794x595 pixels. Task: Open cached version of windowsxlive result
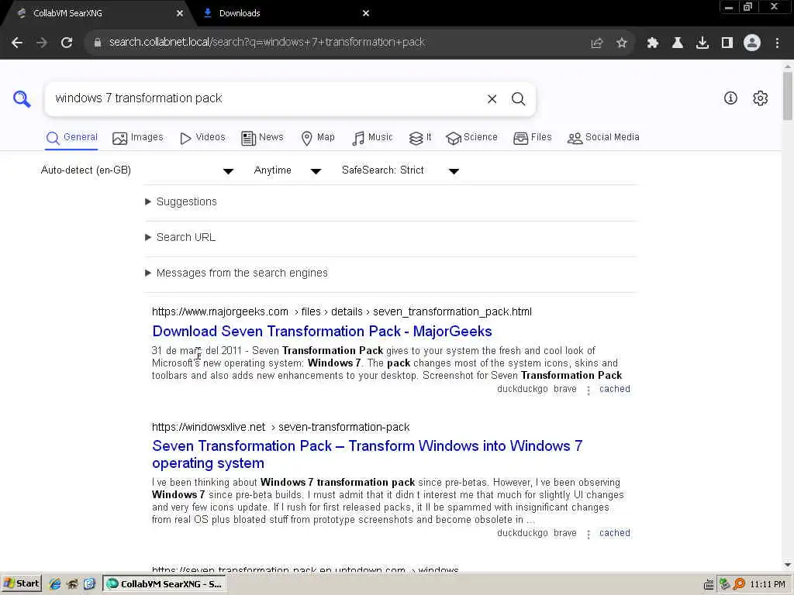click(x=615, y=533)
